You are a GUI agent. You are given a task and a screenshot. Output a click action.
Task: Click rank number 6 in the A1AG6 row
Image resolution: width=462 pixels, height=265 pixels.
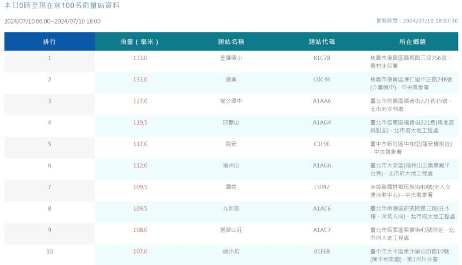point(50,166)
